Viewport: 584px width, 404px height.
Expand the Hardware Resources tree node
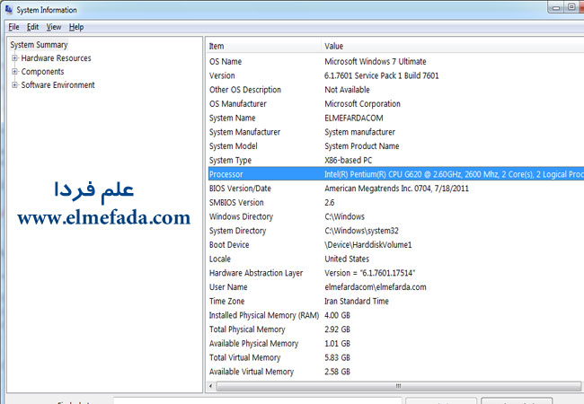pyautogui.click(x=14, y=58)
